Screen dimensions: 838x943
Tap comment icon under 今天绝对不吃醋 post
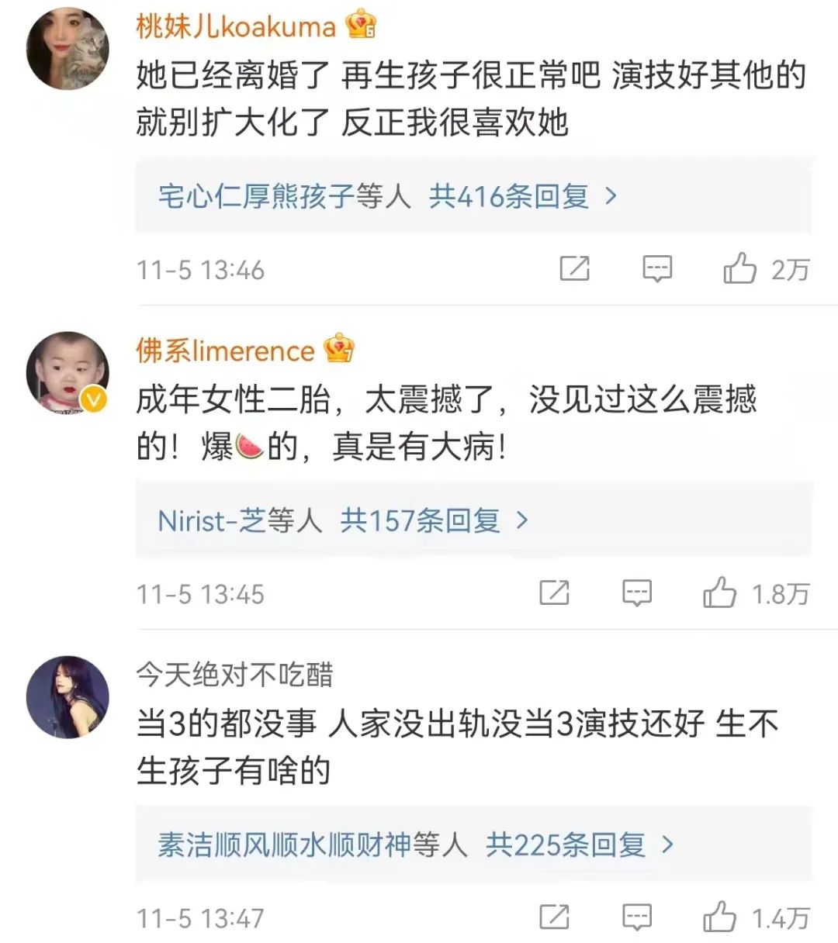click(x=637, y=917)
